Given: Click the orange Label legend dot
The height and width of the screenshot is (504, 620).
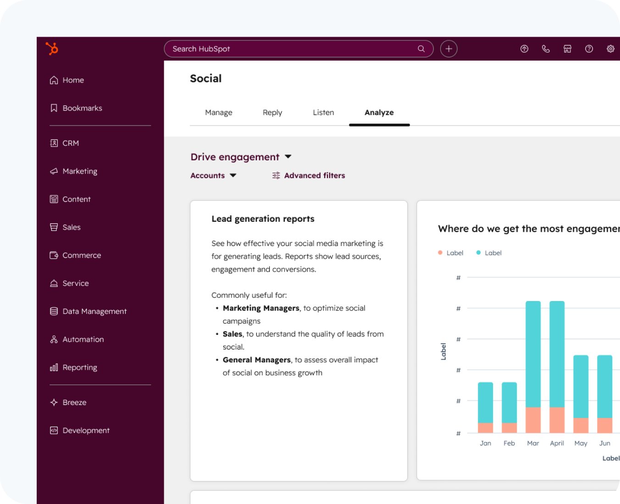Looking at the screenshot, I should tap(440, 252).
